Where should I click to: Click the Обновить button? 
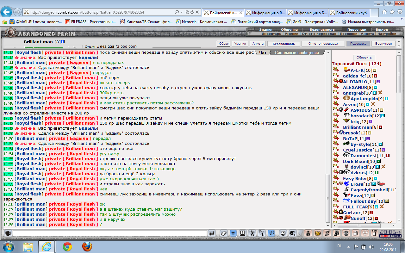tap(364, 58)
